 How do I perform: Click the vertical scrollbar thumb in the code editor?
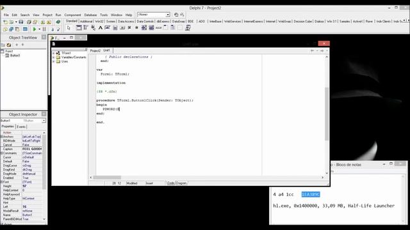[x=327, y=114]
